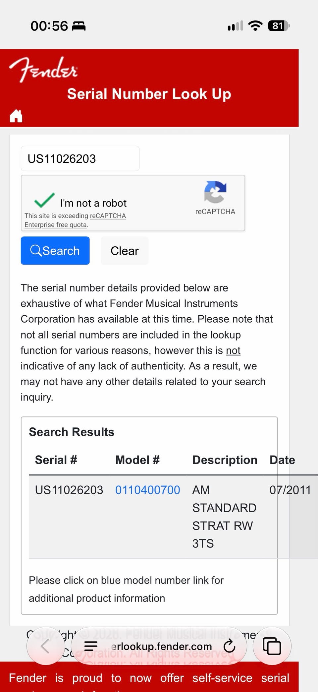Click the blue Search button

[x=55, y=251]
